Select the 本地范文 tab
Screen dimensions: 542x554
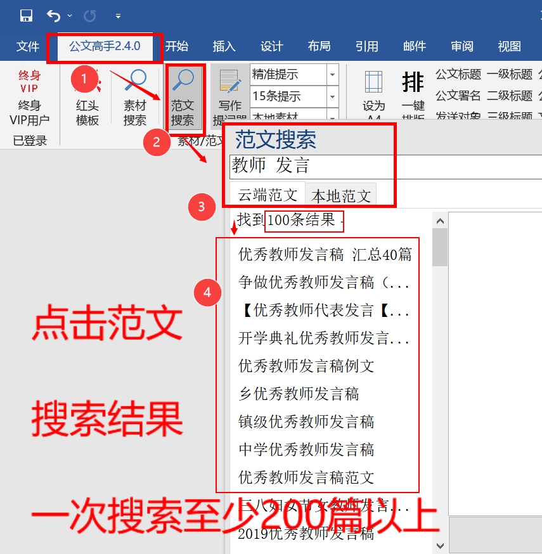[x=340, y=195]
